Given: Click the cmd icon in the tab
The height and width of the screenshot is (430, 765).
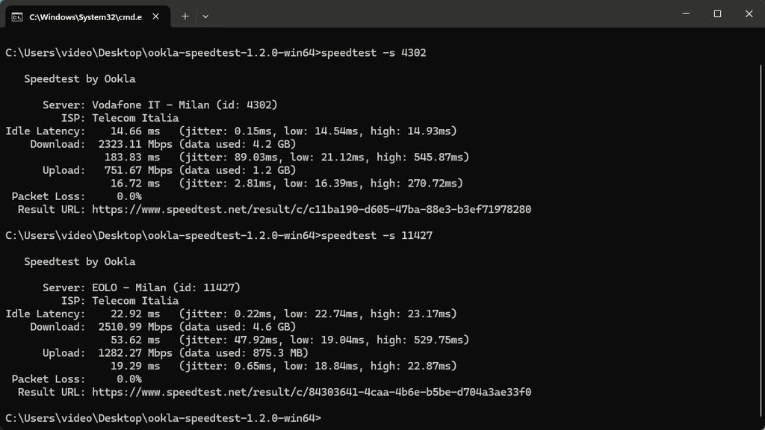Looking at the screenshot, I should 17,17.
